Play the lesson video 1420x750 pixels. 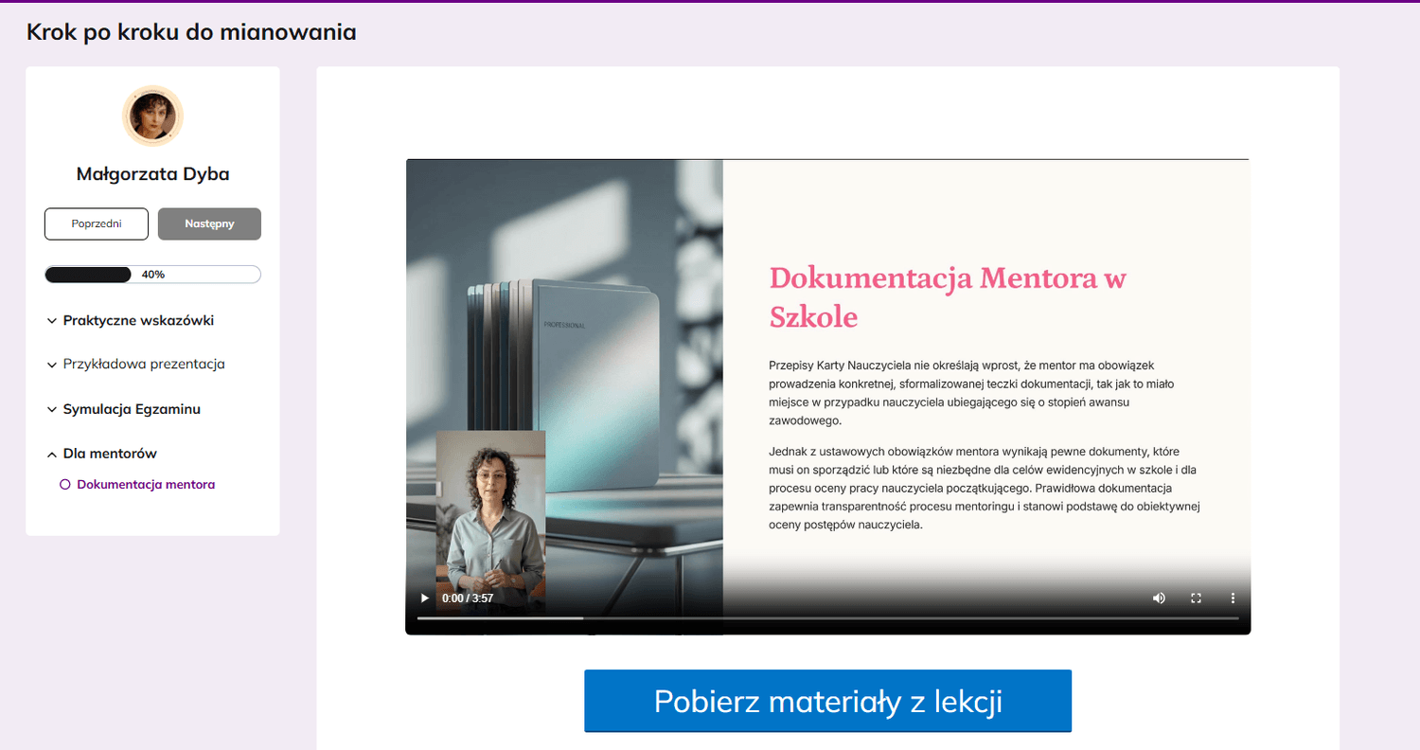click(x=425, y=598)
